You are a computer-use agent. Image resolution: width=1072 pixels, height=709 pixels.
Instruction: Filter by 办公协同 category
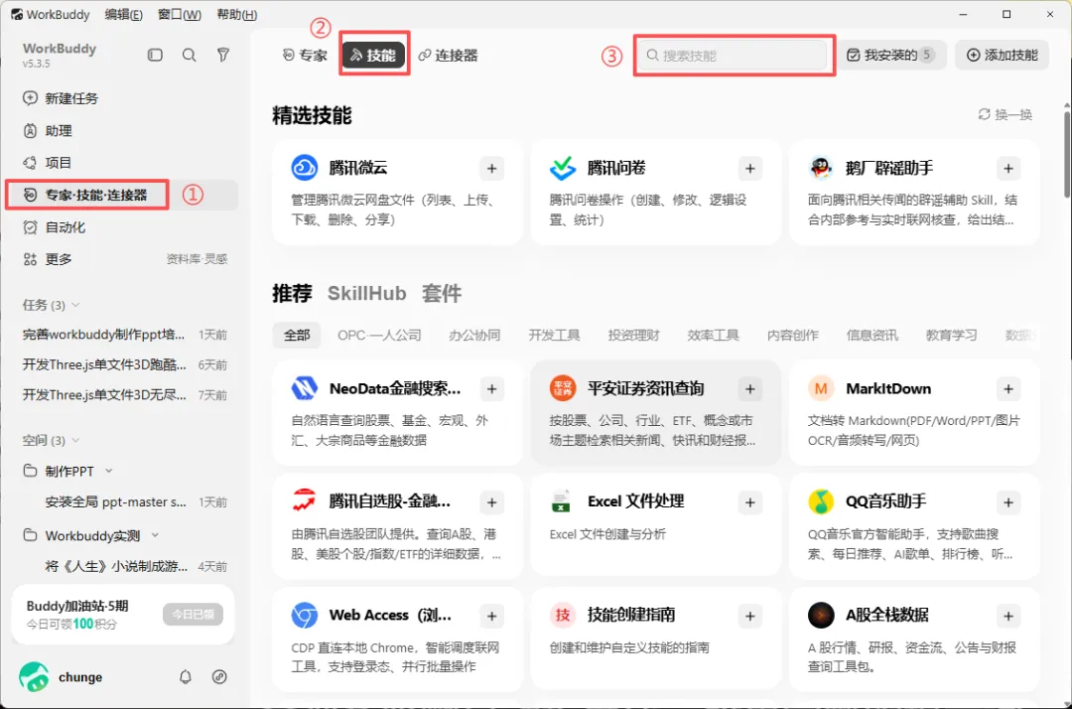click(474, 335)
